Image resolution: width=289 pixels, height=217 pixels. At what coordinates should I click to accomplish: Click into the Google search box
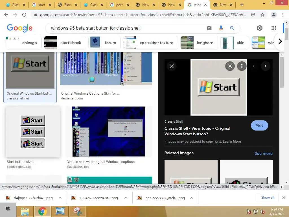pos(125,28)
